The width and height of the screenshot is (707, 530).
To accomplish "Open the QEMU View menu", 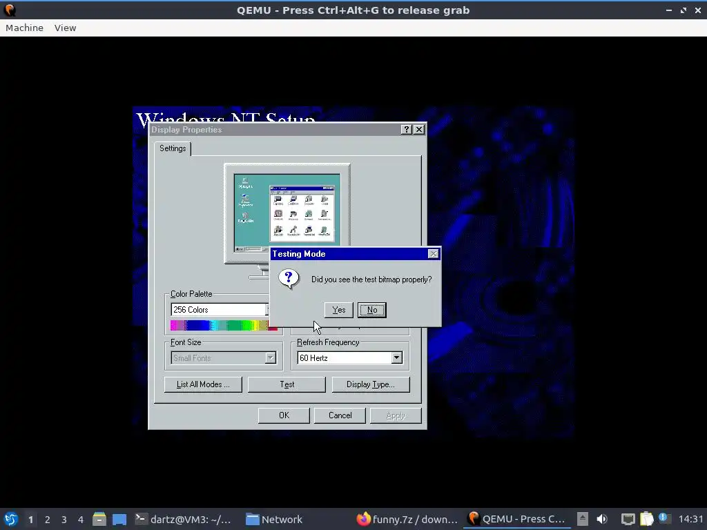I will point(66,28).
